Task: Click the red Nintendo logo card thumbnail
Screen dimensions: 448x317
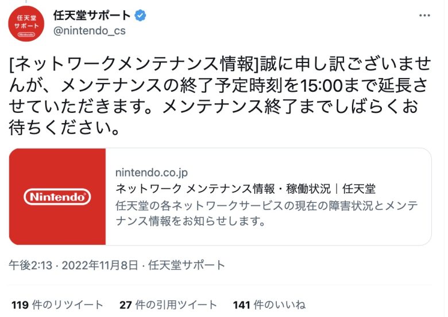Action: point(57,197)
